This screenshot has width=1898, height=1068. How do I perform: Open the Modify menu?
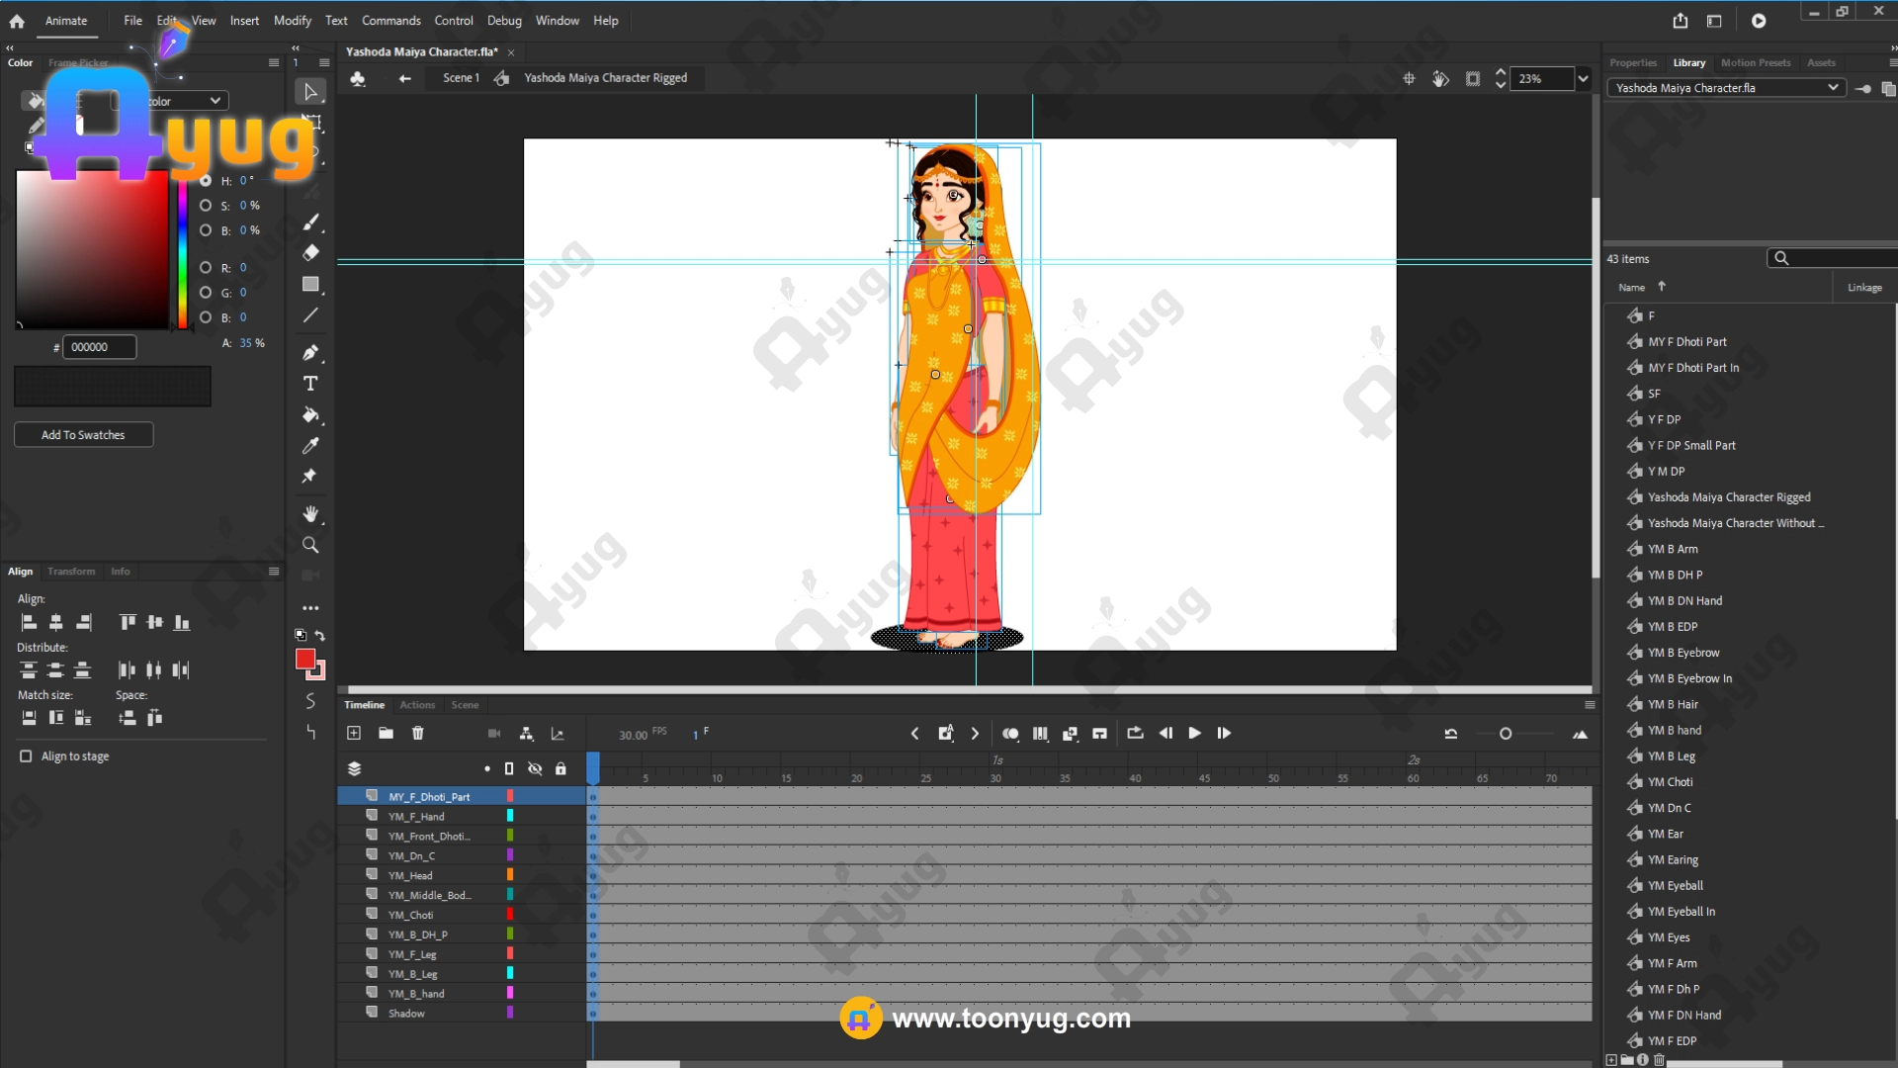click(x=292, y=20)
